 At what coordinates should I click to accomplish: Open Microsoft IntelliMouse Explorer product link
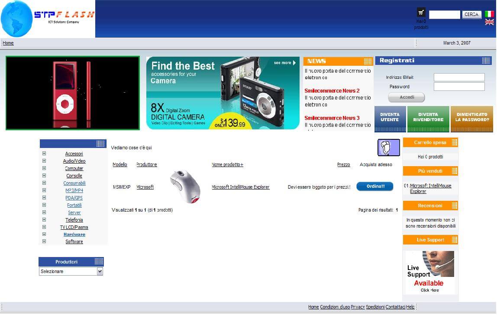(240, 187)
